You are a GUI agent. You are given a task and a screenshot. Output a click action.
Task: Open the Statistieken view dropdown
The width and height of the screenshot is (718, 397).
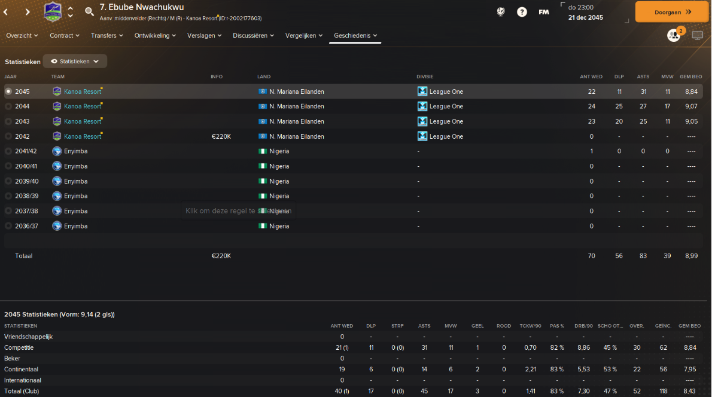[x=75, y=61]
